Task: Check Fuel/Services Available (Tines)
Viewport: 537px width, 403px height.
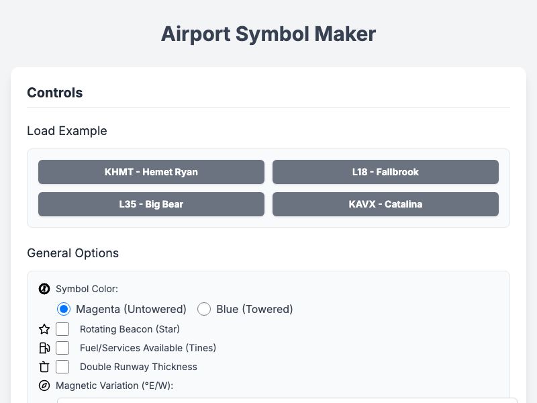Action: [63, 348]
